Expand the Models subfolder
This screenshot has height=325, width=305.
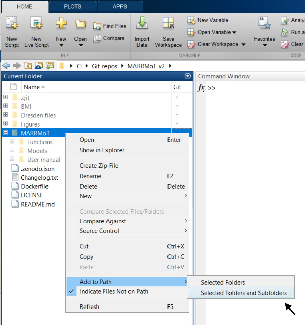click(12, 150)
